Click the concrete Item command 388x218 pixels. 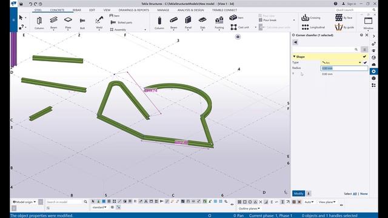pyautogui.click(x=236, y=18)
